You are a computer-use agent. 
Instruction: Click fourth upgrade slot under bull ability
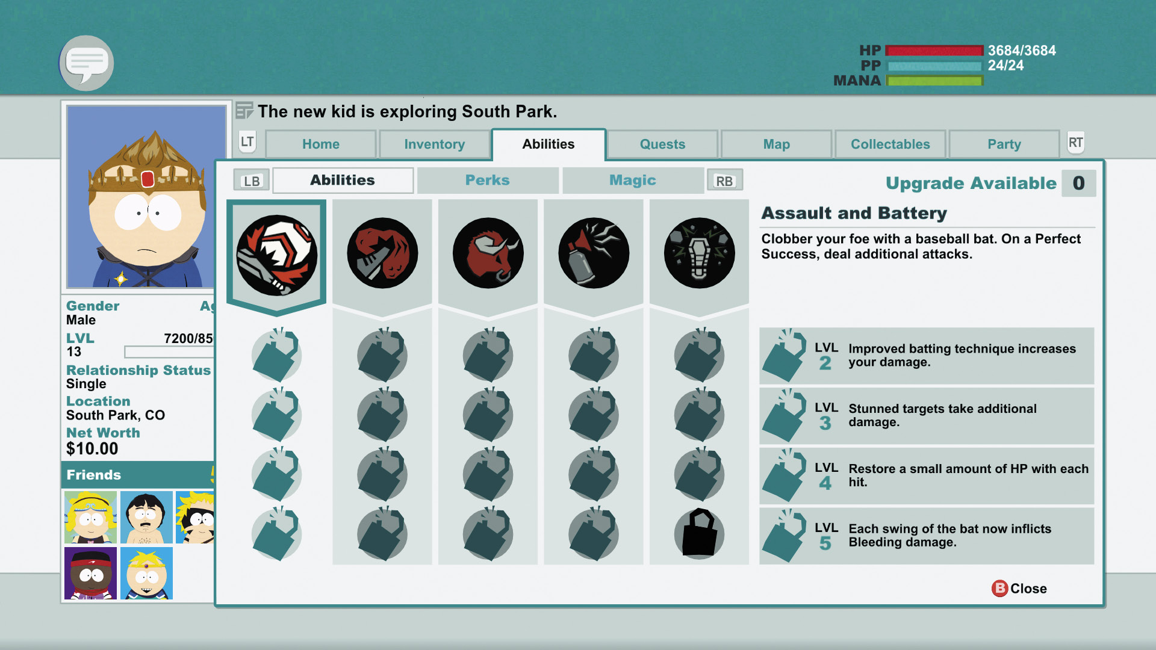(488, 534)
